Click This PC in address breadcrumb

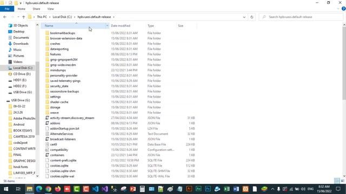coord(42,17)
